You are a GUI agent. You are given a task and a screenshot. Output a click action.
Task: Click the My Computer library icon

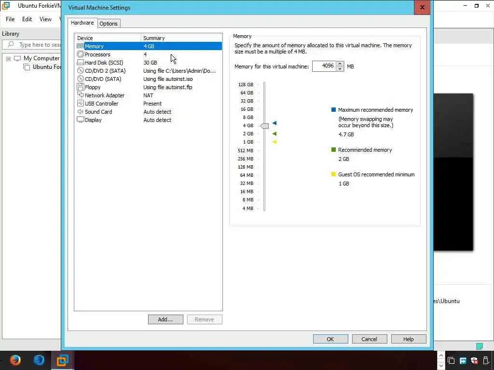click(x=17, y=58)
